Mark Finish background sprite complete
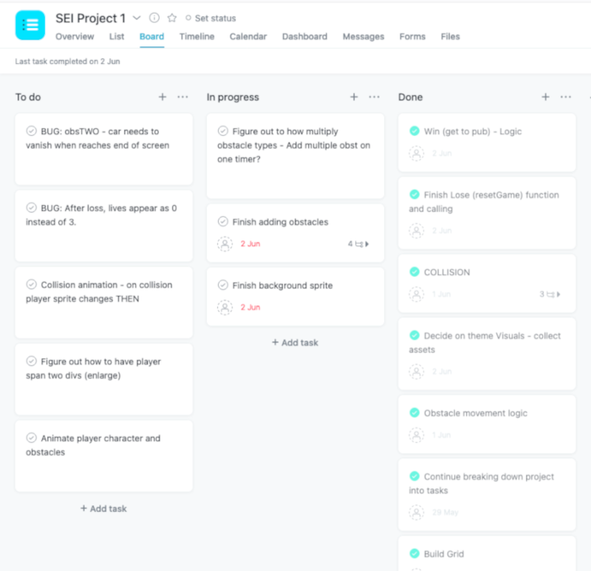The height and width of the screenshot is (571, 591). [223, 285]
